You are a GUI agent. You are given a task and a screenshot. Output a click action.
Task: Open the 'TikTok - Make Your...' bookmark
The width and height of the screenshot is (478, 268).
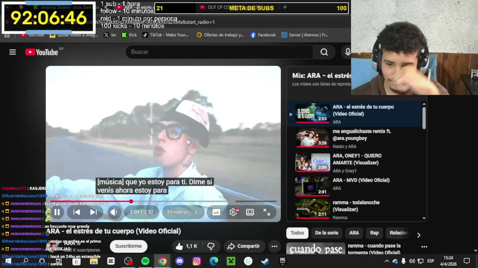click(165, 35)
